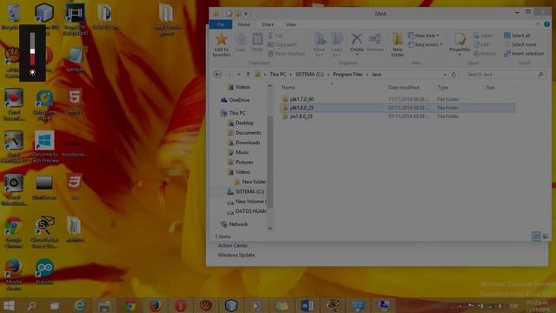Image resolution: width=556 pixels, height=313 pixels.
Task: Select Downloads in navigation pane
Action: pyautogui.click(x=244, y=143)
